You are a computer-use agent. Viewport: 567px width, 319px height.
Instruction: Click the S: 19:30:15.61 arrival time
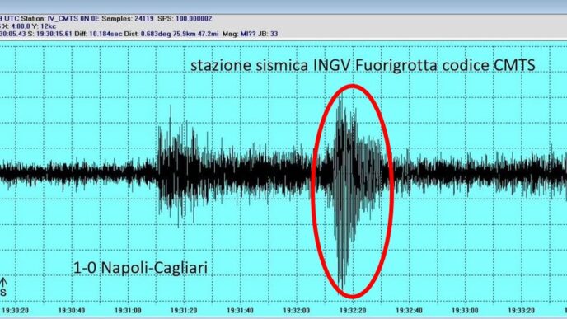[x=50, y=34]
